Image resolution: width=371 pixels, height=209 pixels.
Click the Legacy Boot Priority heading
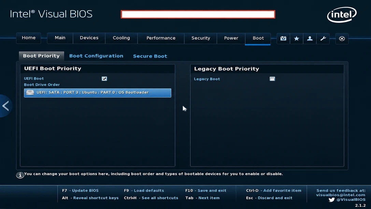coord(226,69)
